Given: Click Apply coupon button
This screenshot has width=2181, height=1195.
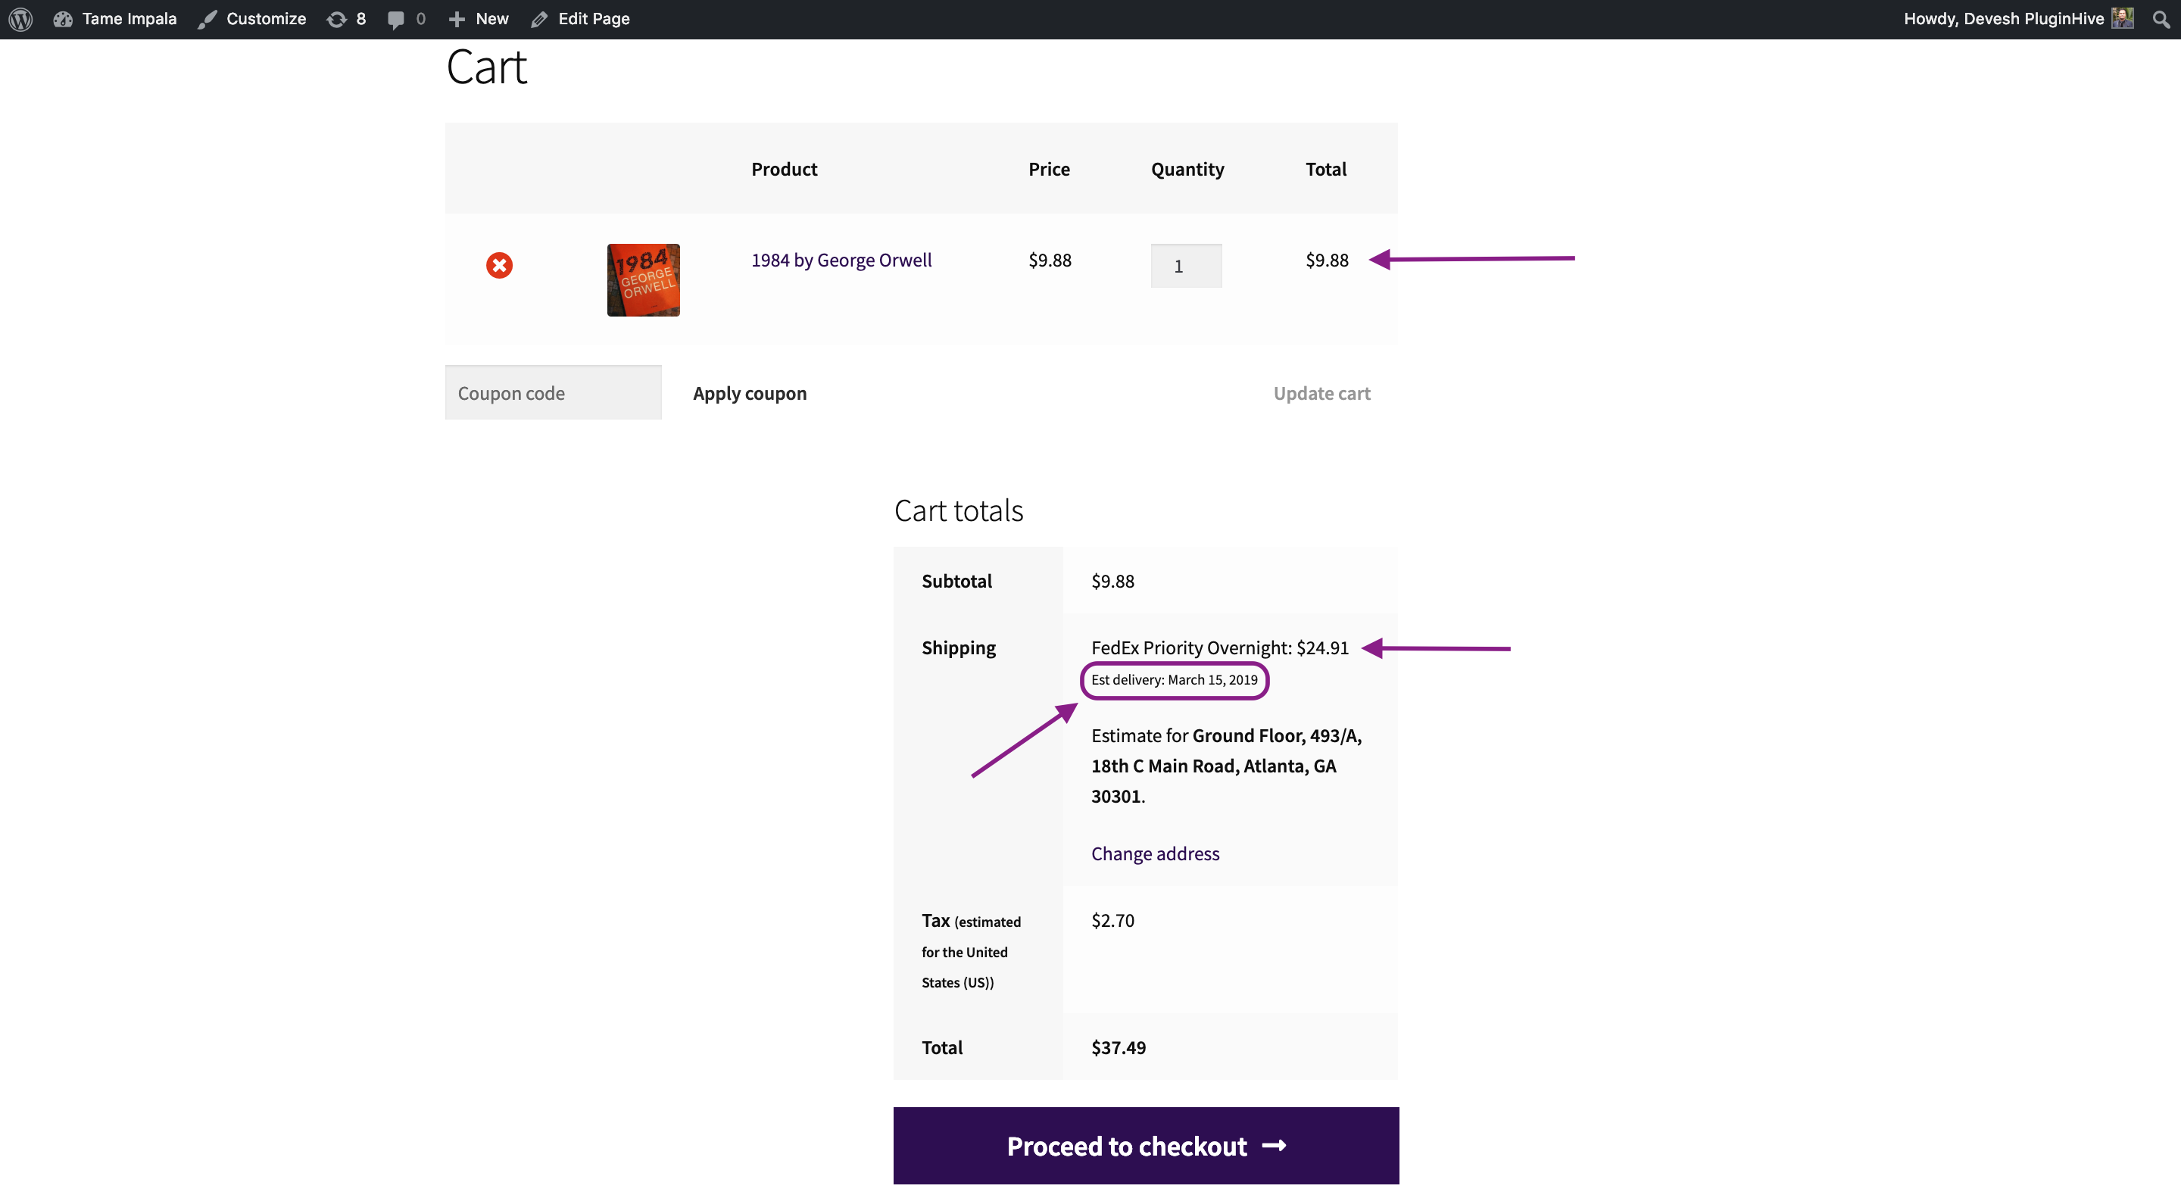Looking at the screenshot, I should point(749,393).
